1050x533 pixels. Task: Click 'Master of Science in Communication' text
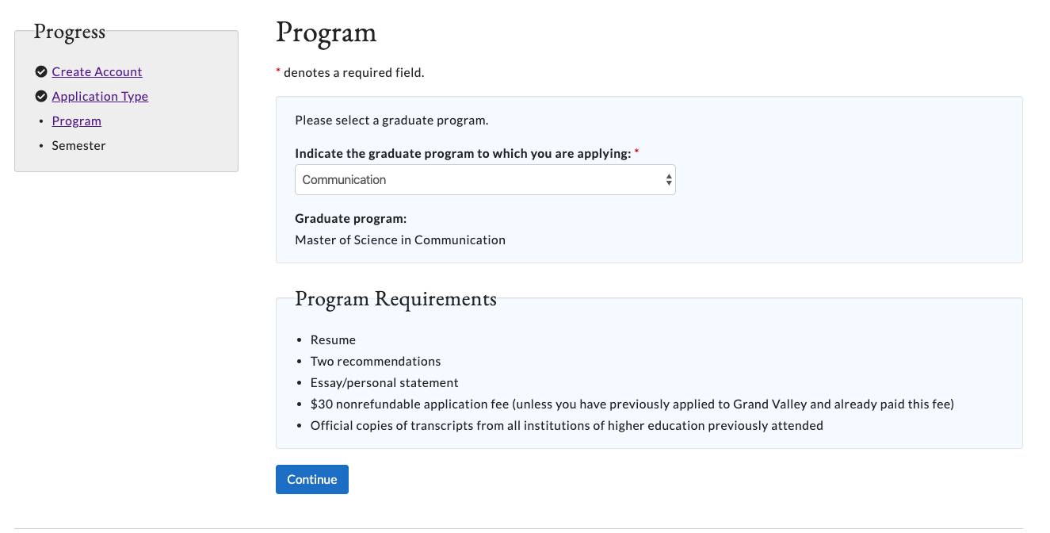[x=399, y=240]
